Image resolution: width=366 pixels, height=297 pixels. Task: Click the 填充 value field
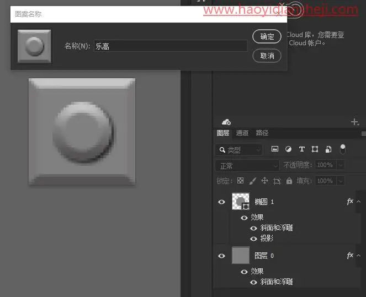[x=326, y=181]
